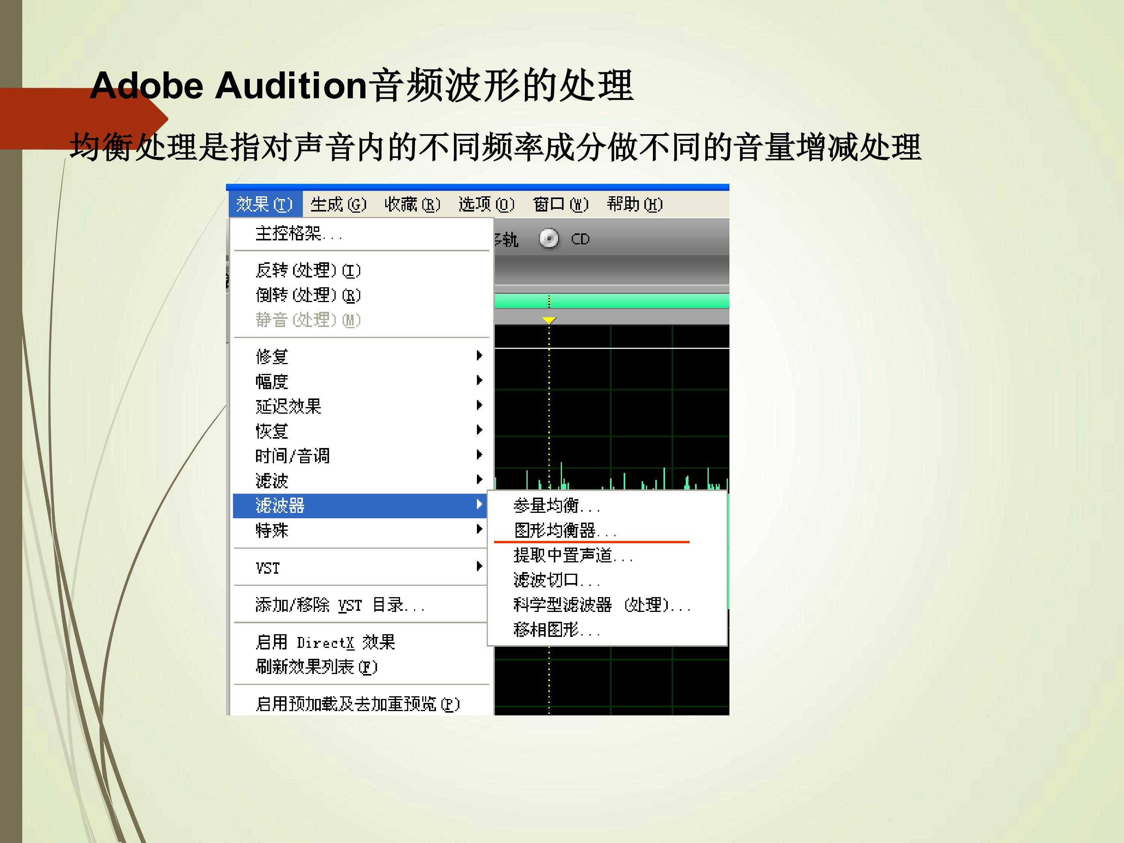Open 滤波切口... from the submenu
Viewport: 1124px width, 843px height.
click(607, 580)
